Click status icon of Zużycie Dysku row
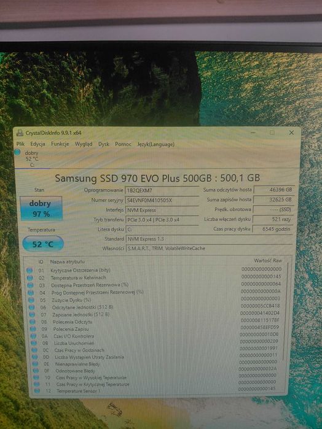The height and width of the screenshot is (429, 322). (x=31, y=300)
